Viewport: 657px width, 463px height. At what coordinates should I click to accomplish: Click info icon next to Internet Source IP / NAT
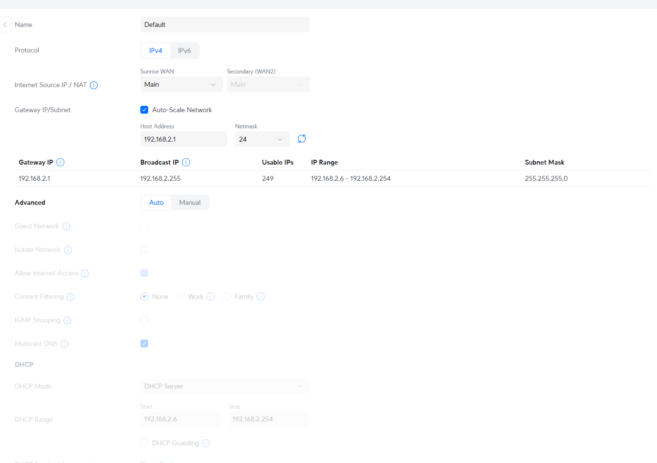94,85
